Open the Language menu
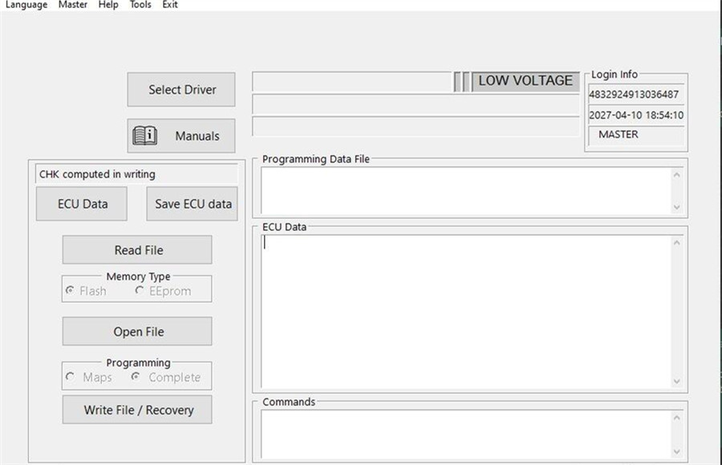Viewport: 722px width, 465px height. (x=26, y=5)
